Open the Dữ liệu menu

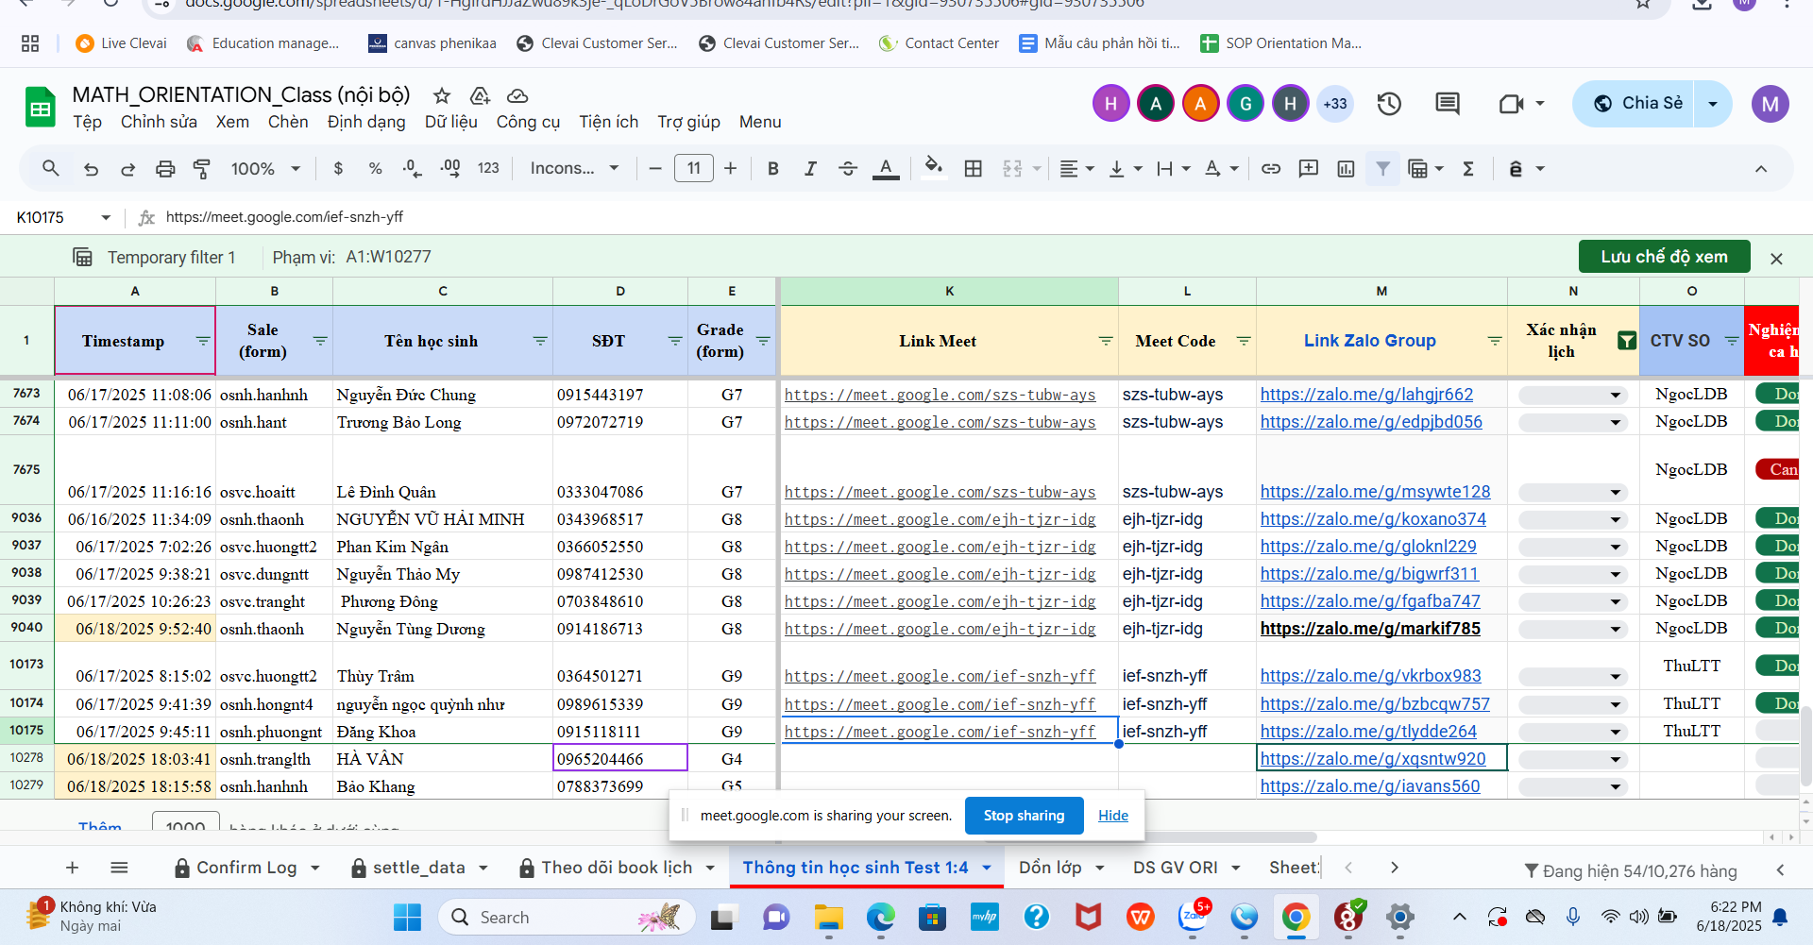451,122
